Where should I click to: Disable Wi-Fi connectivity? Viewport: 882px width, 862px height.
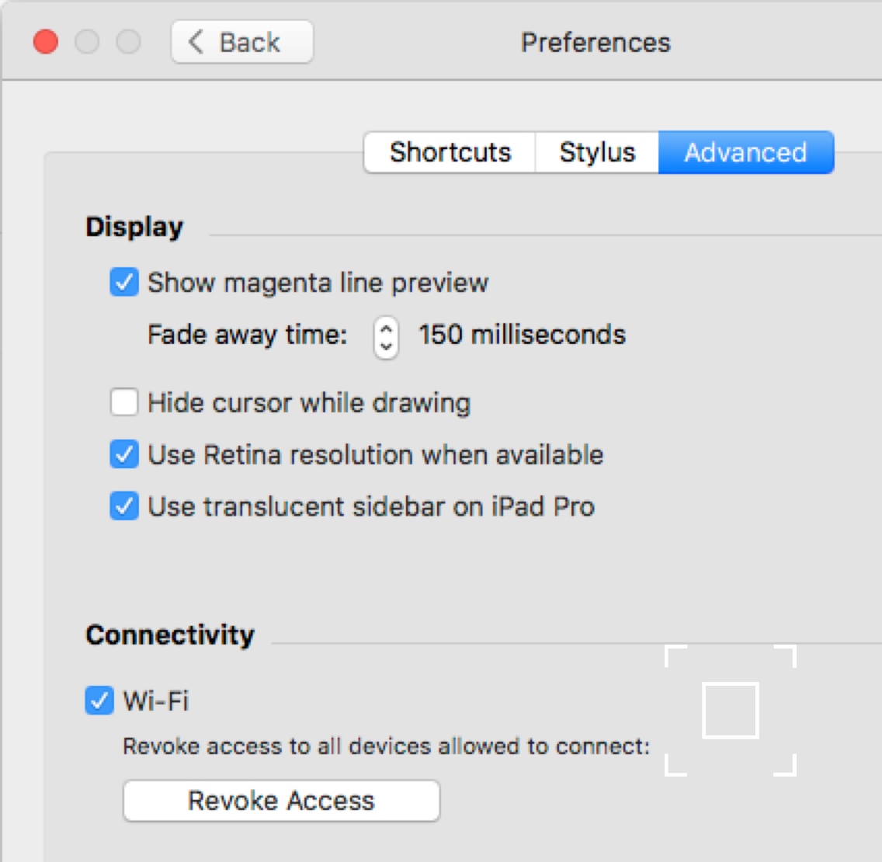[99, 700]
